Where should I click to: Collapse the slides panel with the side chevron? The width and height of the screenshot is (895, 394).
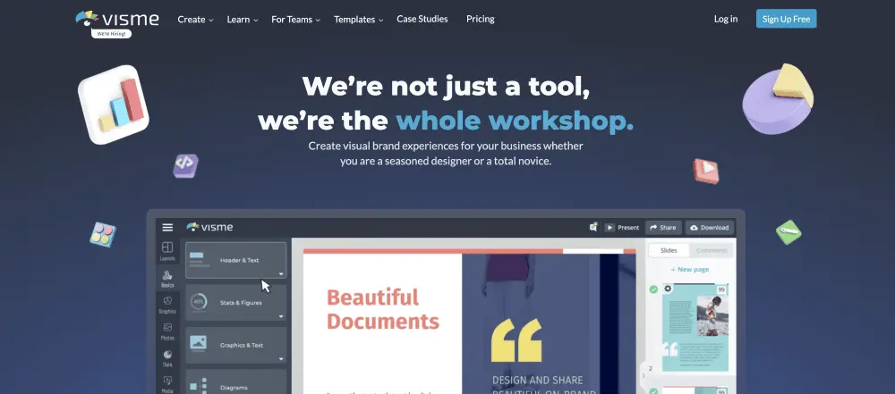[x=644, y=375]
